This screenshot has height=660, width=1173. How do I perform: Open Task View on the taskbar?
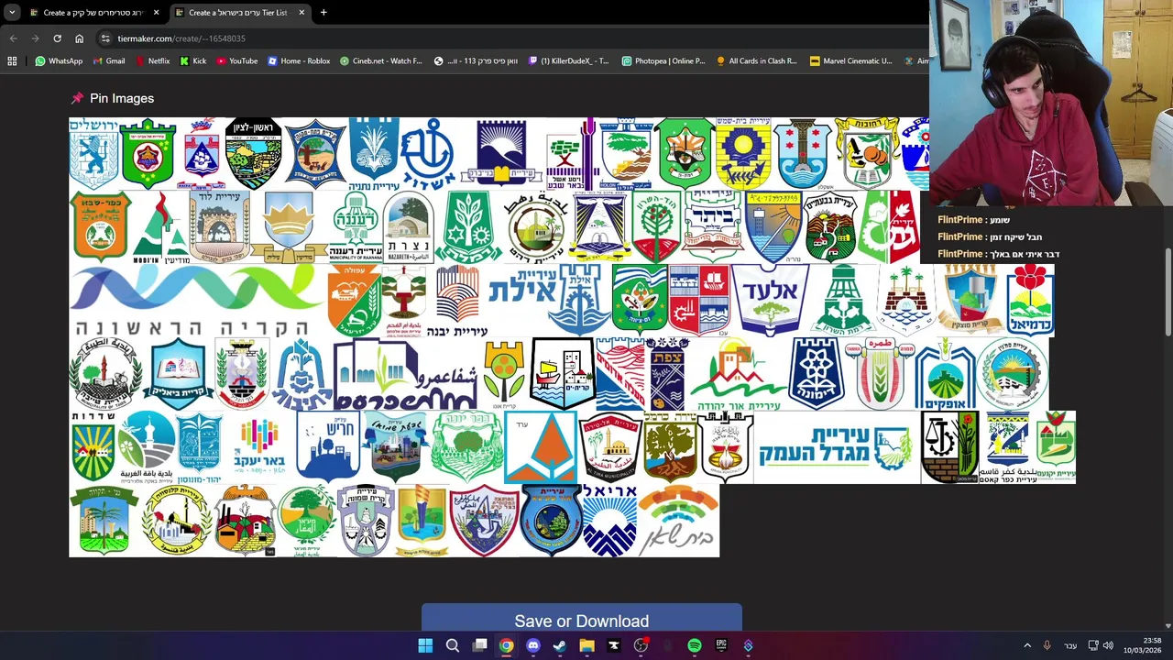pyautogui.click(x=479, y=646)
